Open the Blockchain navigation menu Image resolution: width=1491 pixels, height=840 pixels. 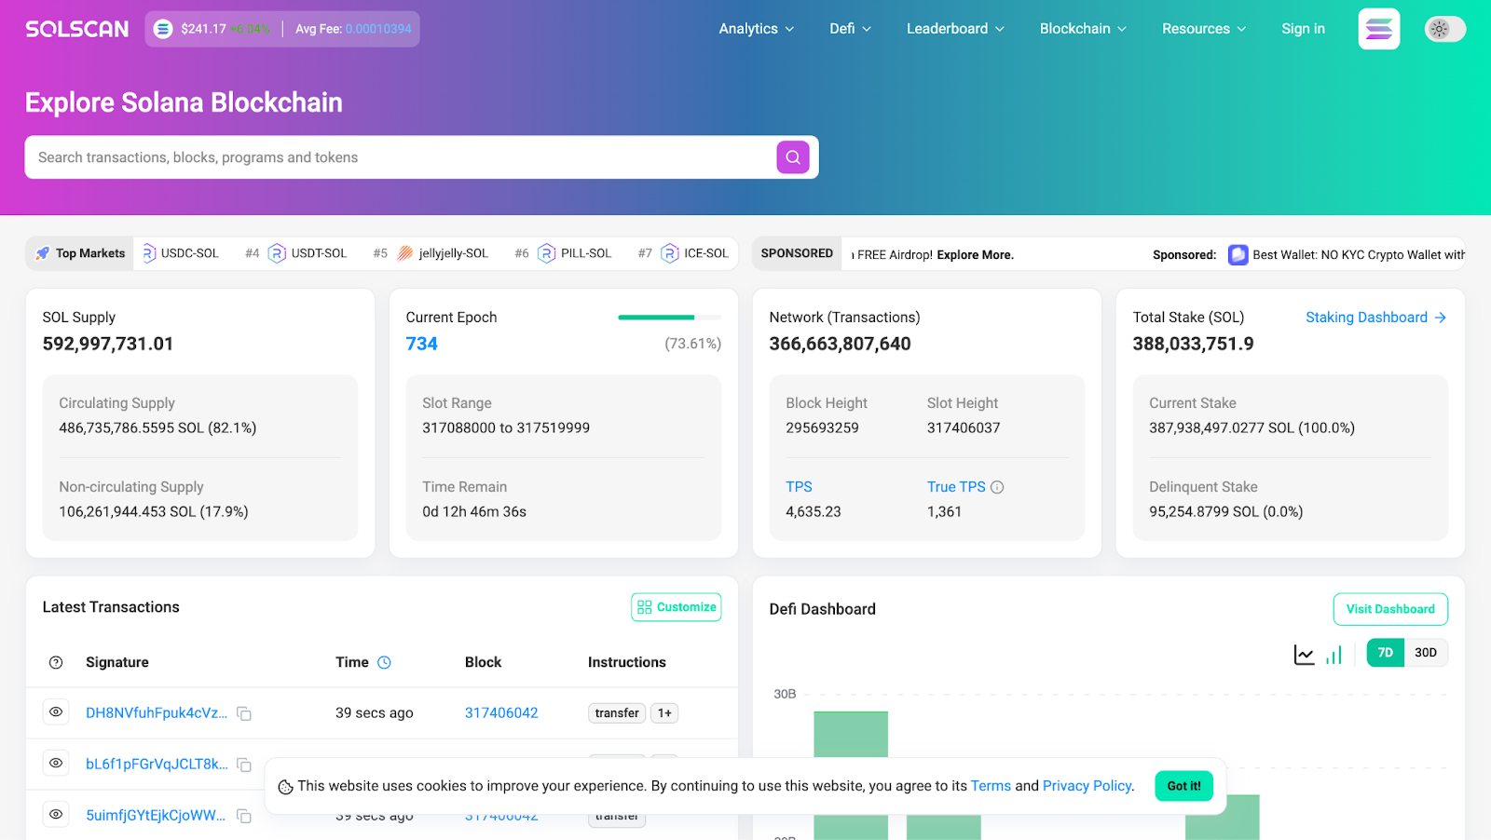click(x=1083, y=29)
